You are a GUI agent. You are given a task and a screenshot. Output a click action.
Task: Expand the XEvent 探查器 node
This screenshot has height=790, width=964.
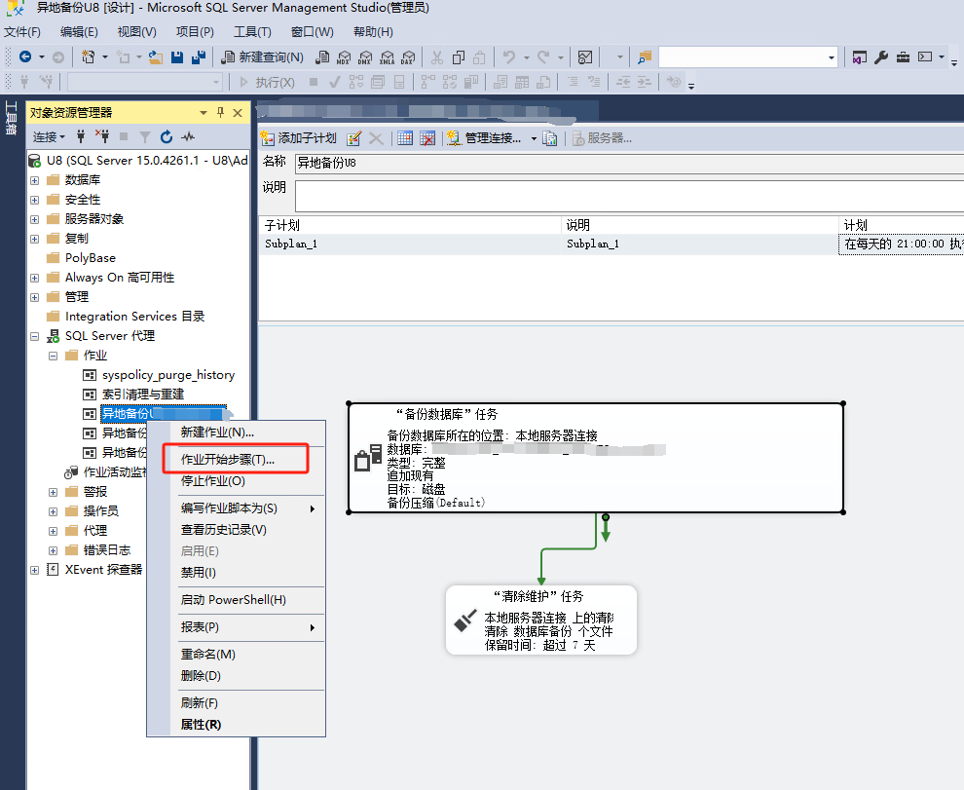click(x=34, y=571)
